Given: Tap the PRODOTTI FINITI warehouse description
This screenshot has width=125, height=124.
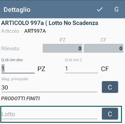Looking at the screenshot, I should pyautogui.click(x=20, y=98).
